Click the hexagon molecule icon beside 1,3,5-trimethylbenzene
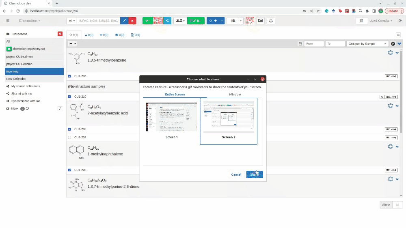Image resolution: width=406 pixels, height=228 pixels. pyautogui.click(x=390, y=53)
